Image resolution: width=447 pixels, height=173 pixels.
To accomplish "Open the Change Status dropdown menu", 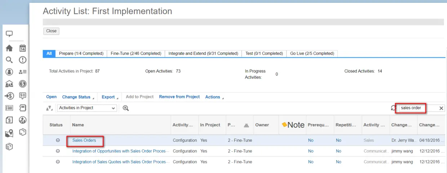I will coord(78,97).
